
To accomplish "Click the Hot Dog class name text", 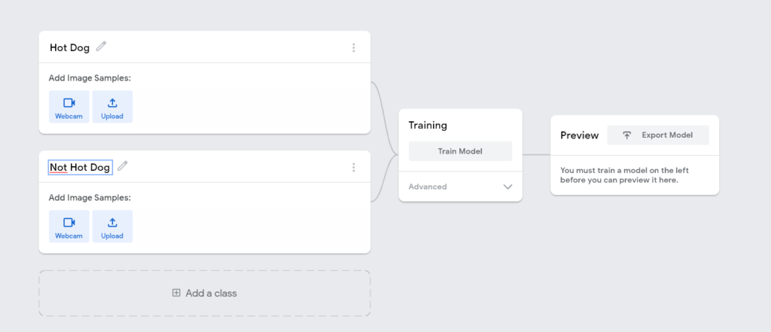I will pyautogui.click(x=69, y=47).
